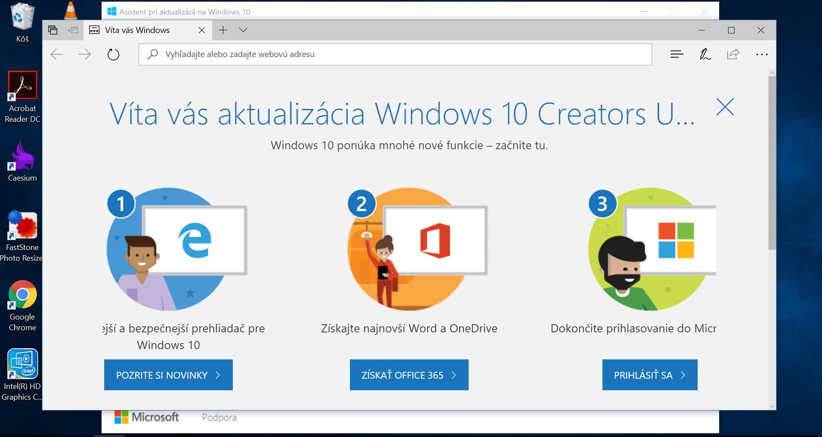Open the tabs you've set aside icon
The image size is (822, 437).
point(53,30)
